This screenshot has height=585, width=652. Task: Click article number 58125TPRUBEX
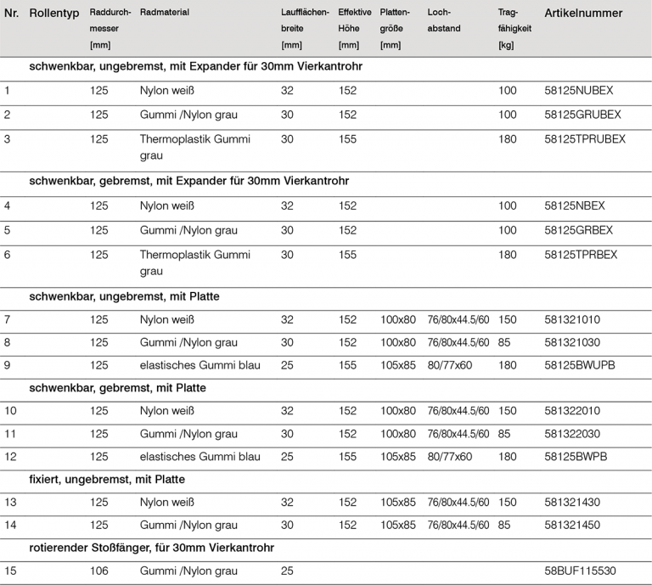click(585, 138)
